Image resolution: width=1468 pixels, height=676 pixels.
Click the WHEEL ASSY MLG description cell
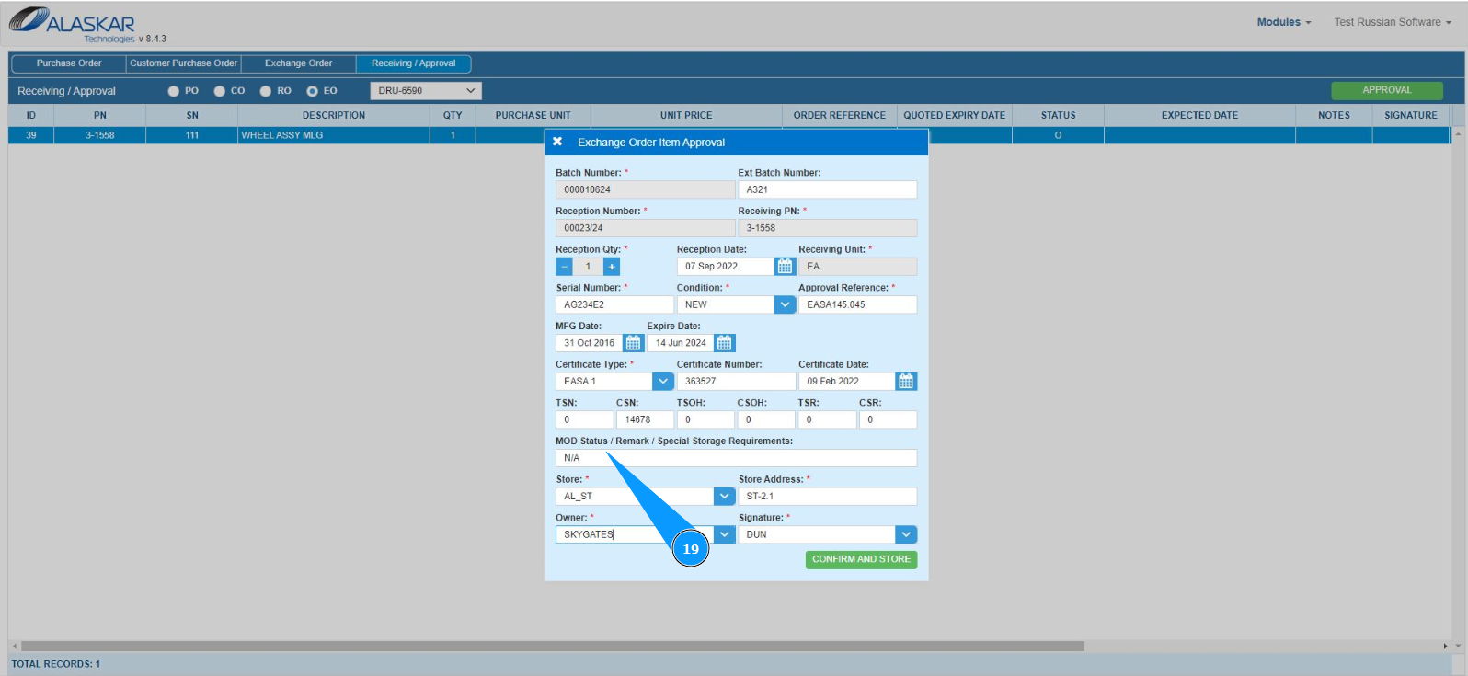tap(334, 135)
